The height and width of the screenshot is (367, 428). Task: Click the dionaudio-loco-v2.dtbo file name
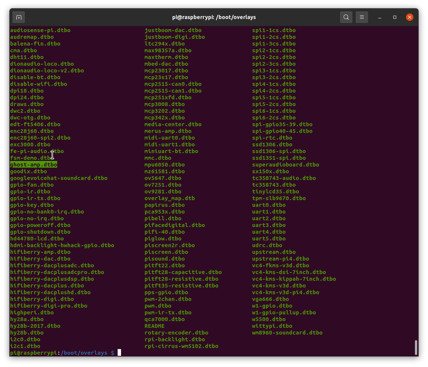pyautogui.click(x=47, y=71)
